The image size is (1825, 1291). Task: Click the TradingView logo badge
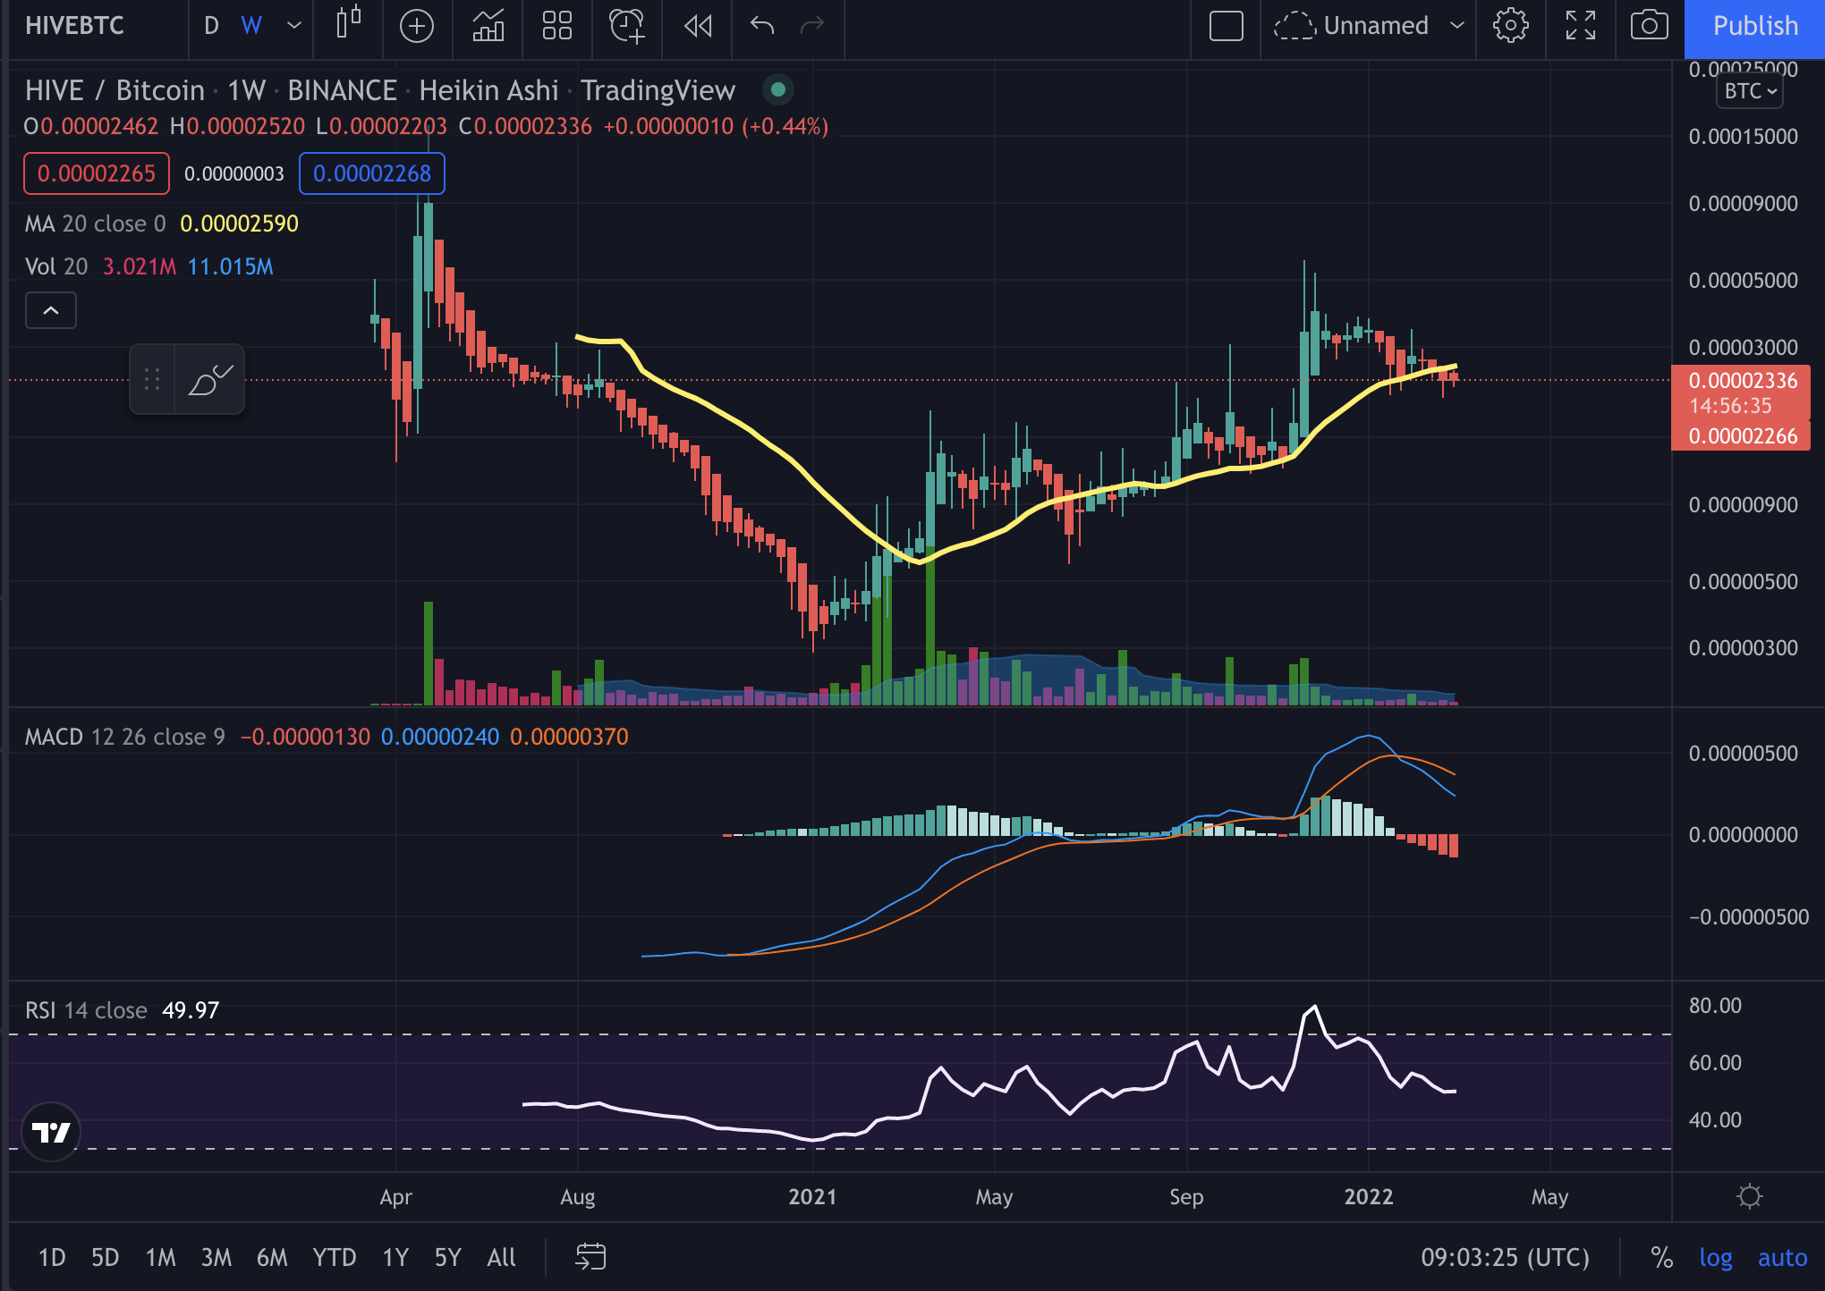point(51,1132)
